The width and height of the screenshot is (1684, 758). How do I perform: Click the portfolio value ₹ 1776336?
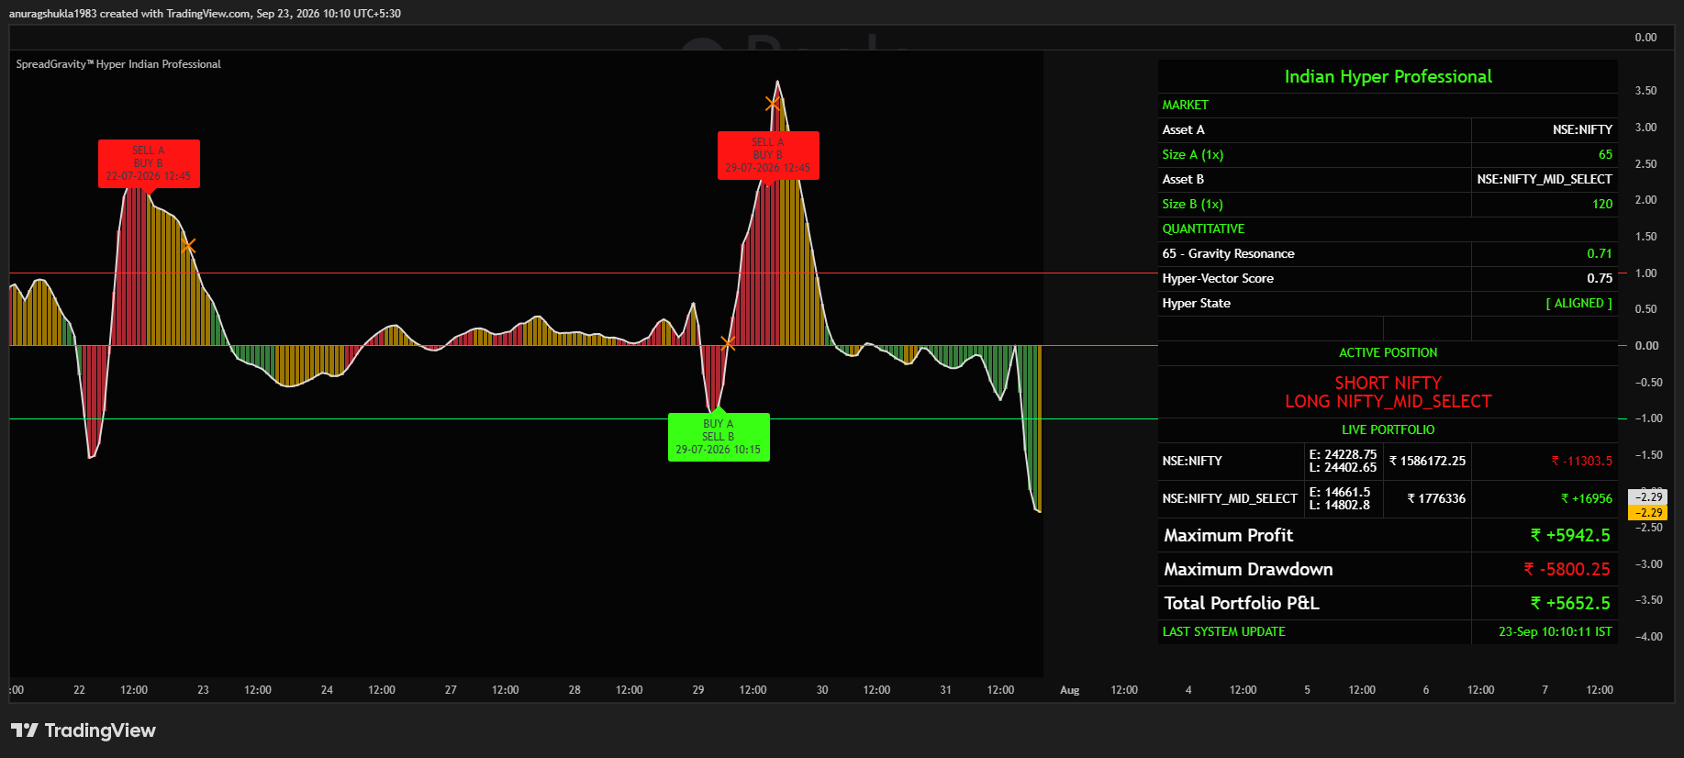click(1436, 498)
